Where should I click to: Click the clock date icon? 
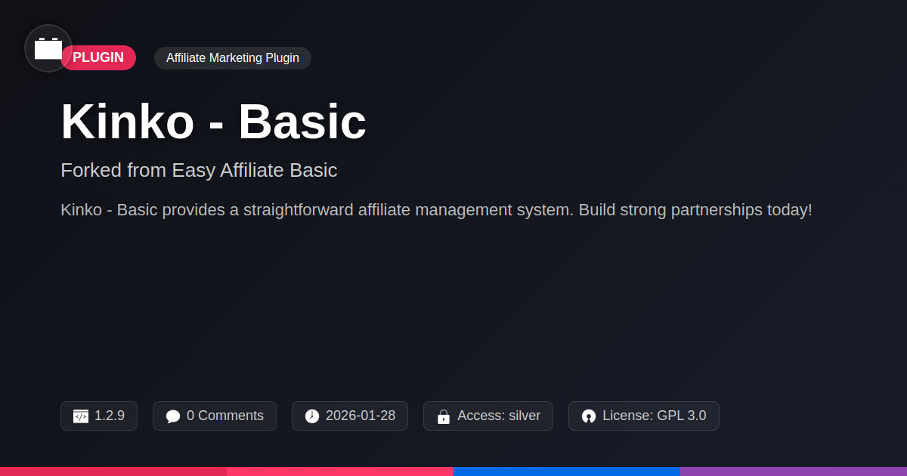tap(312, 416)
